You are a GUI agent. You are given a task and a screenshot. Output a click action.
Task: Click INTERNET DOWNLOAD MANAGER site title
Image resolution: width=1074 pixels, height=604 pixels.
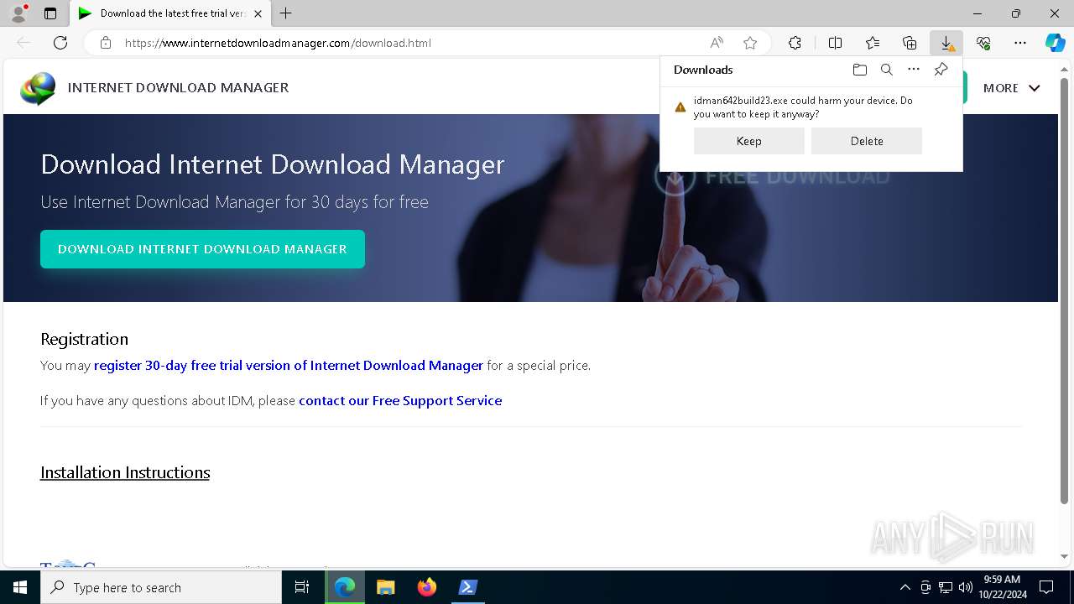pyautogui.click(x=178, y=87)
